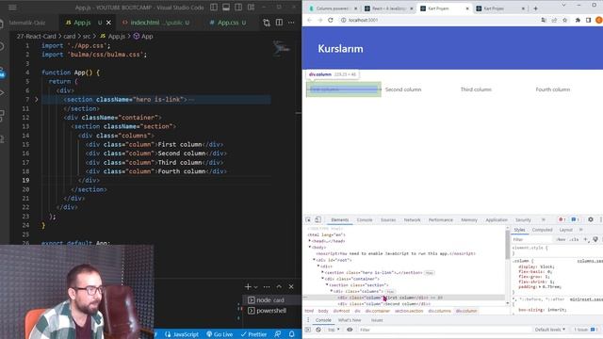Open the Chrome side panel icon
The height and width of the screenshot is (339, 603).
[588, 20]
